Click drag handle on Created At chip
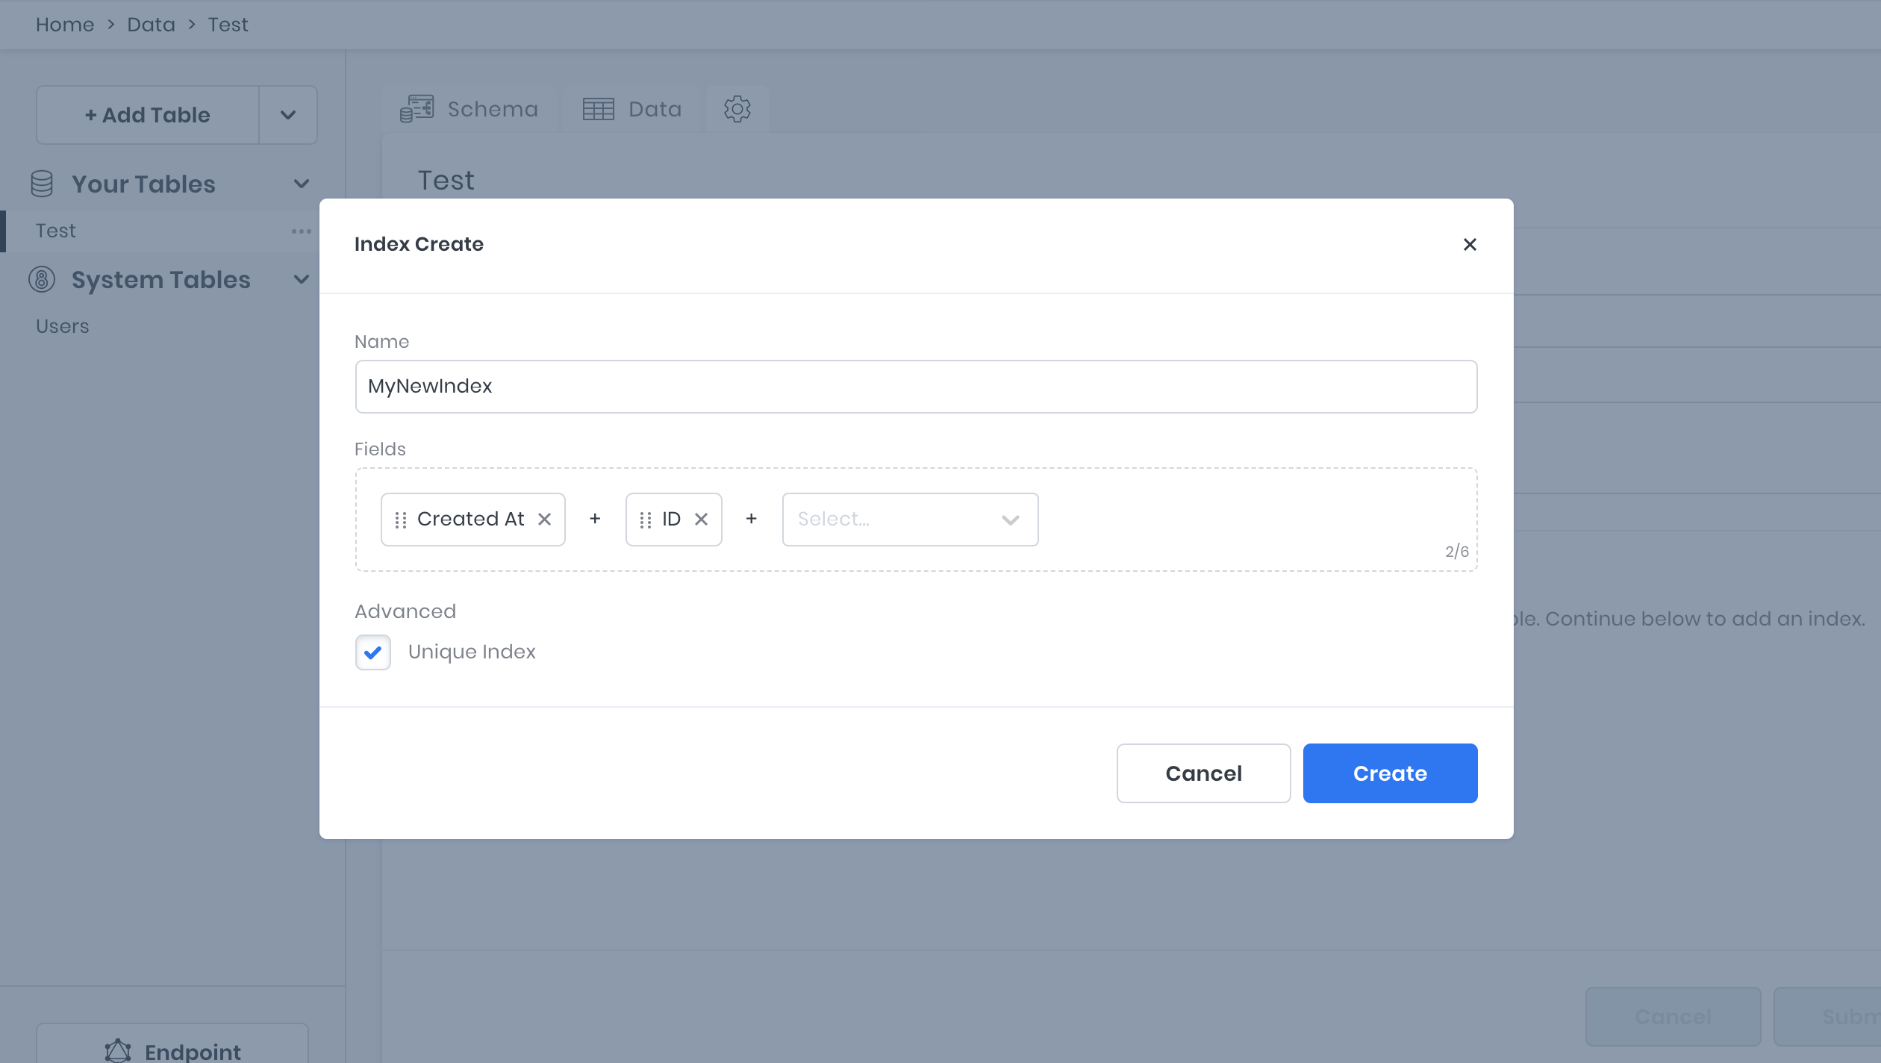 (401, 520)
